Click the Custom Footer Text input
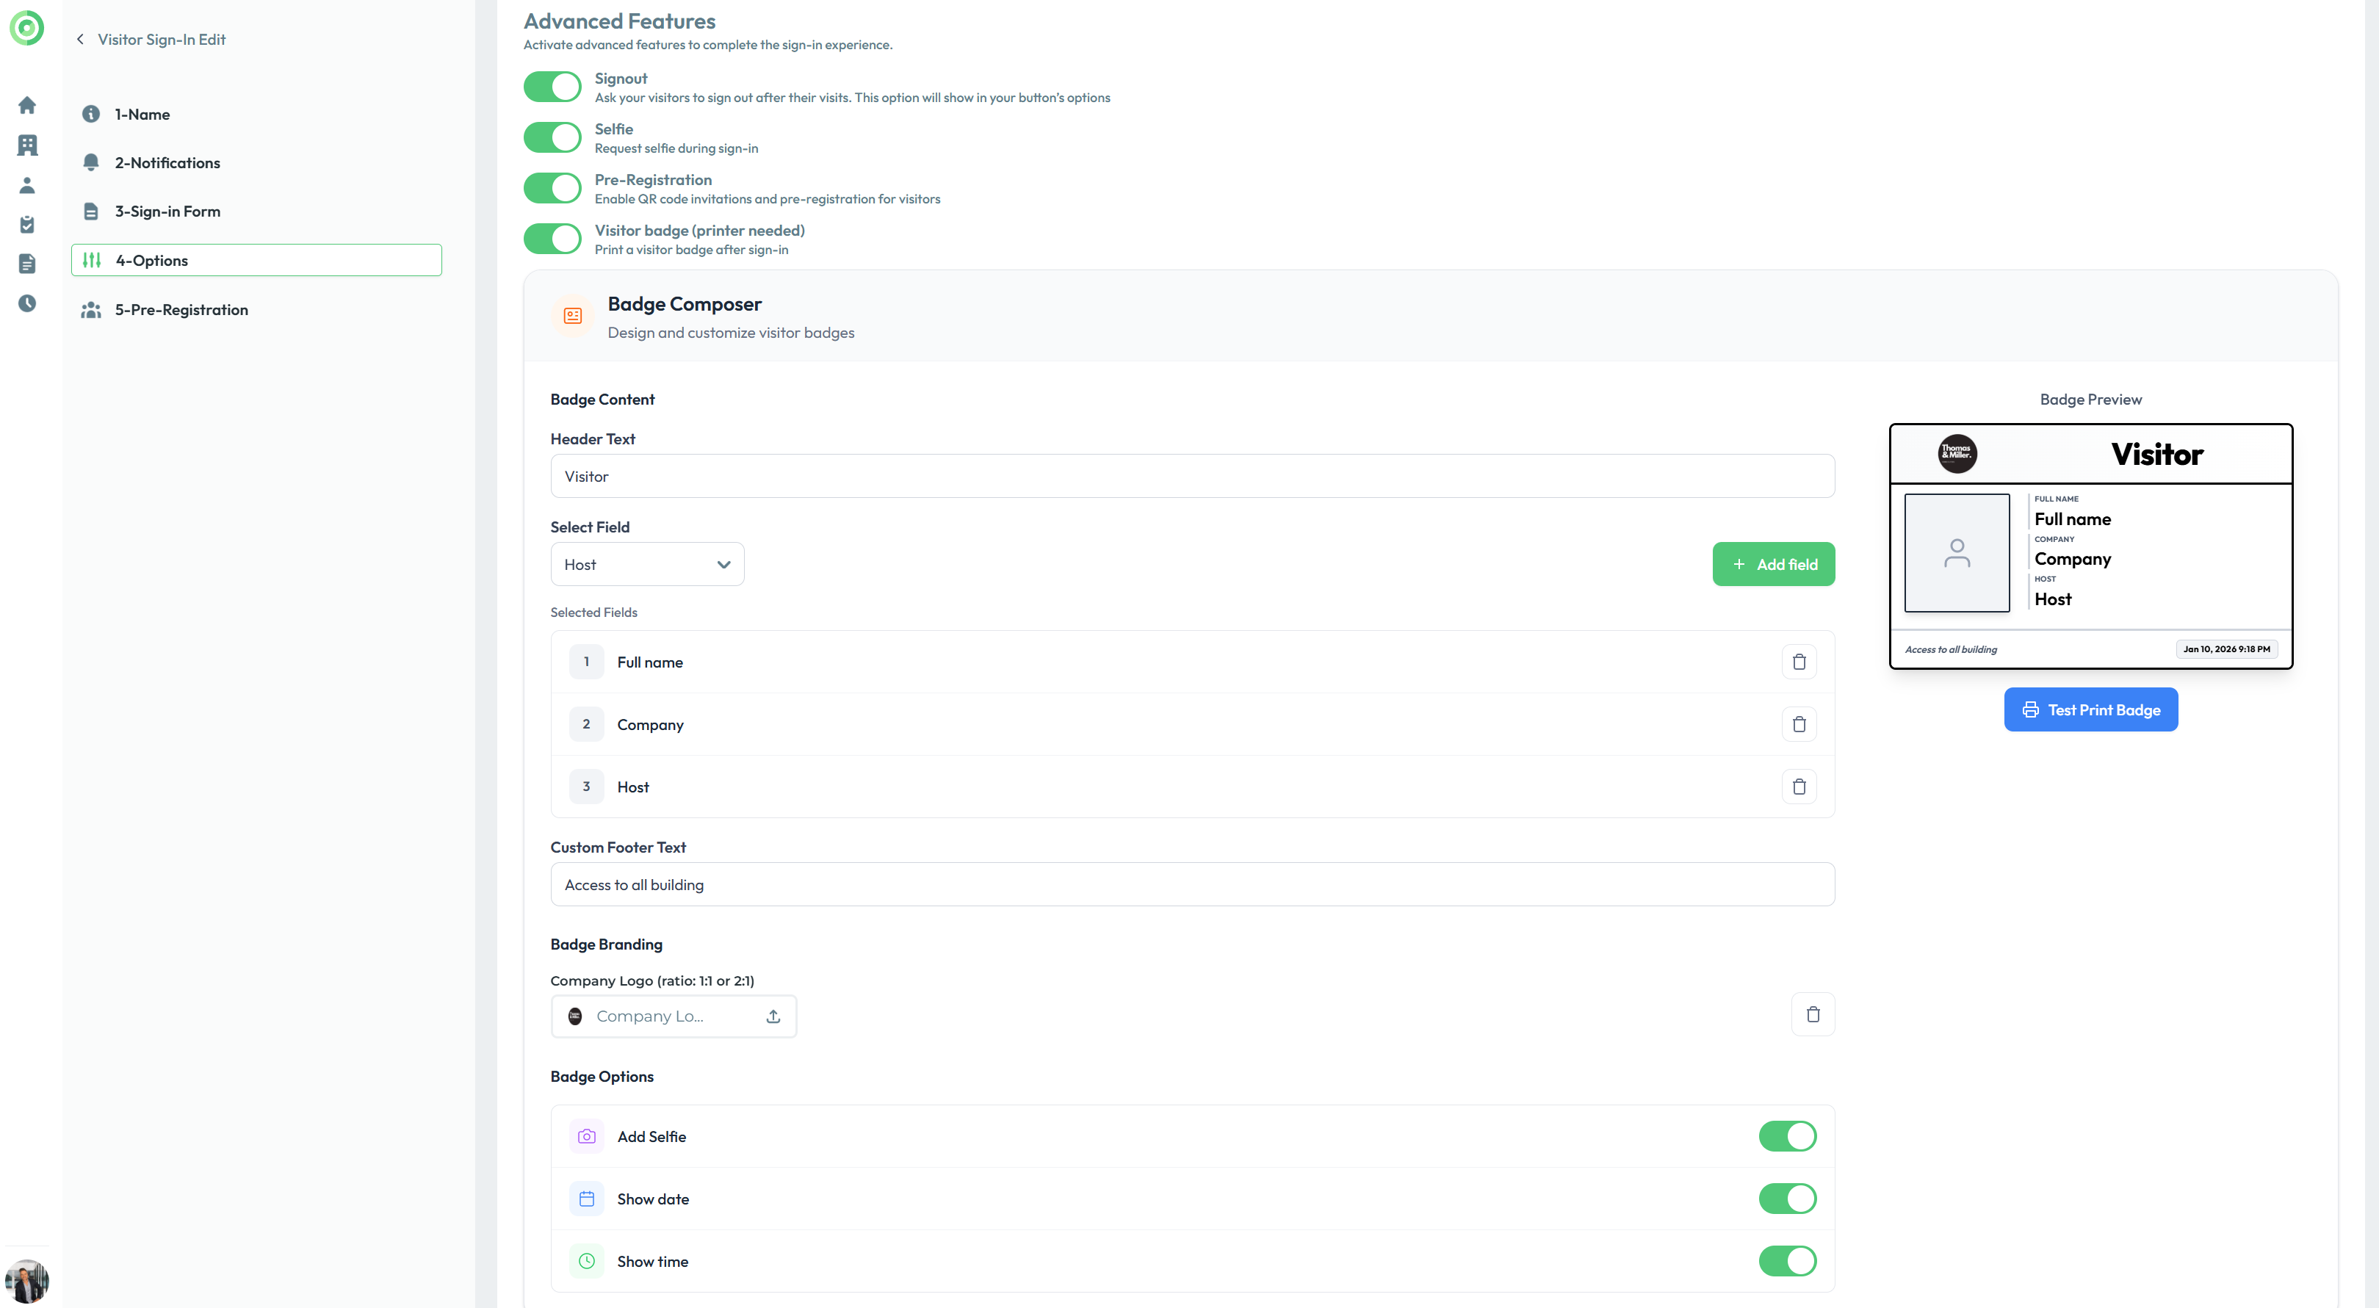The image size is (2379, 1308). point(1191,884)
